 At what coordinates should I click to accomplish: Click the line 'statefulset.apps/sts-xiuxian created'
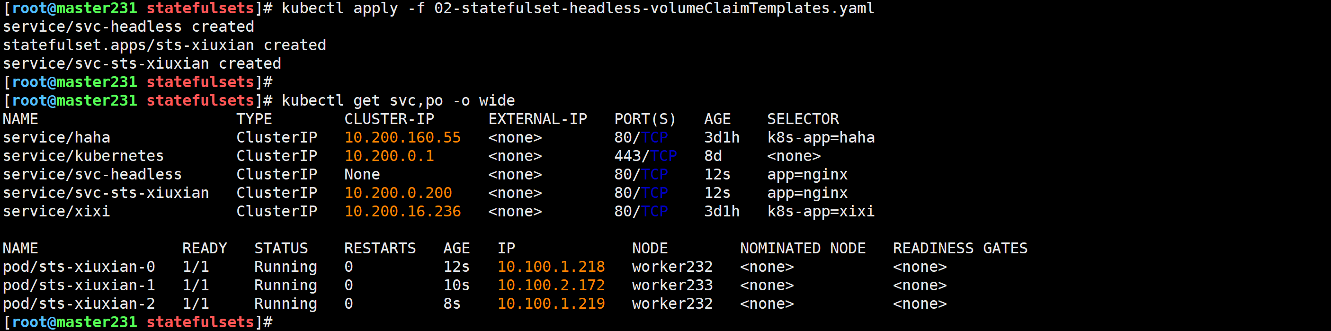pyautogui.click(x=164, y=45)
